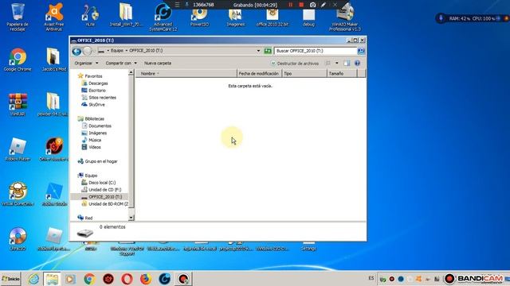Open the Compartir con dropdown menu
510x286 pixels.
(121, 64)
